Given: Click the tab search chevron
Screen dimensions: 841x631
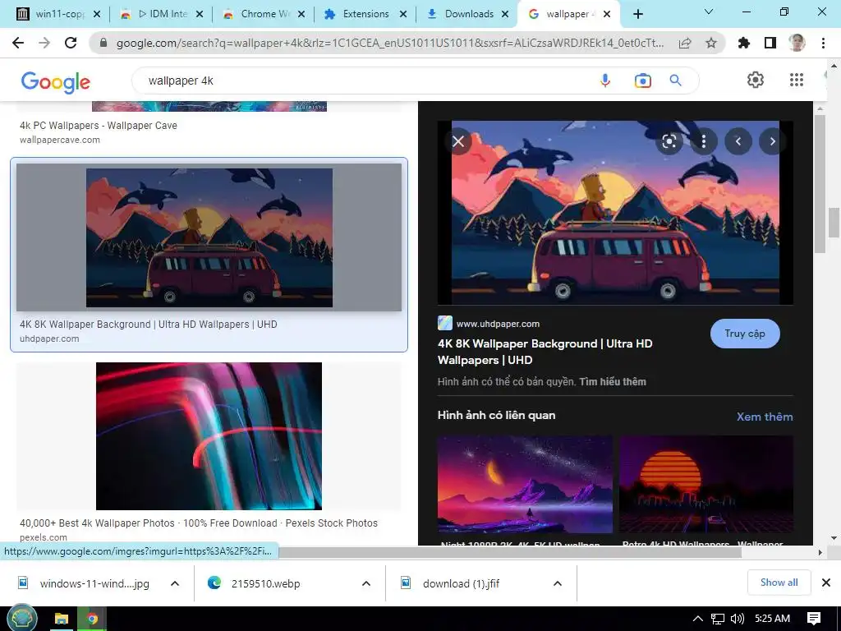Looking at the screenshot, I should [x=709, y=12].
